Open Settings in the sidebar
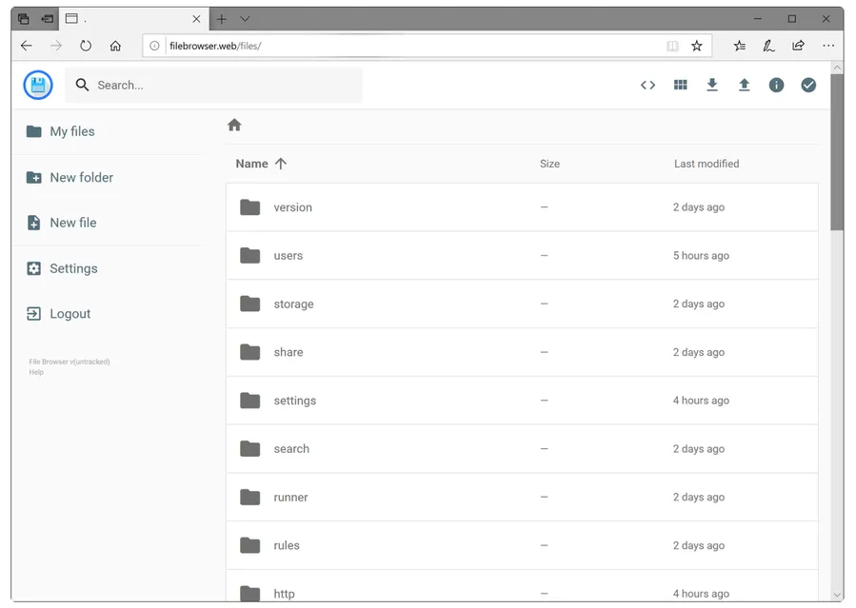Image resolution: width=856 pixels, height=608 pixels. click(62, 268)
